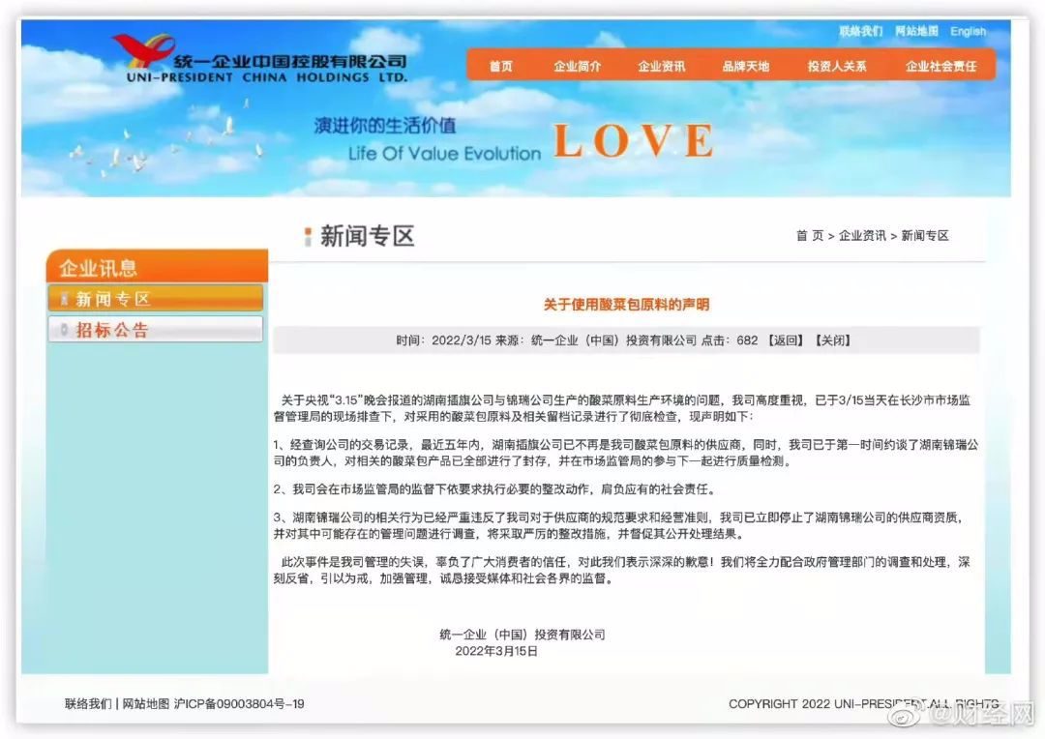Select 品牌天地 in the navigation bar
1045x739 pixels.
click(746, 66)
